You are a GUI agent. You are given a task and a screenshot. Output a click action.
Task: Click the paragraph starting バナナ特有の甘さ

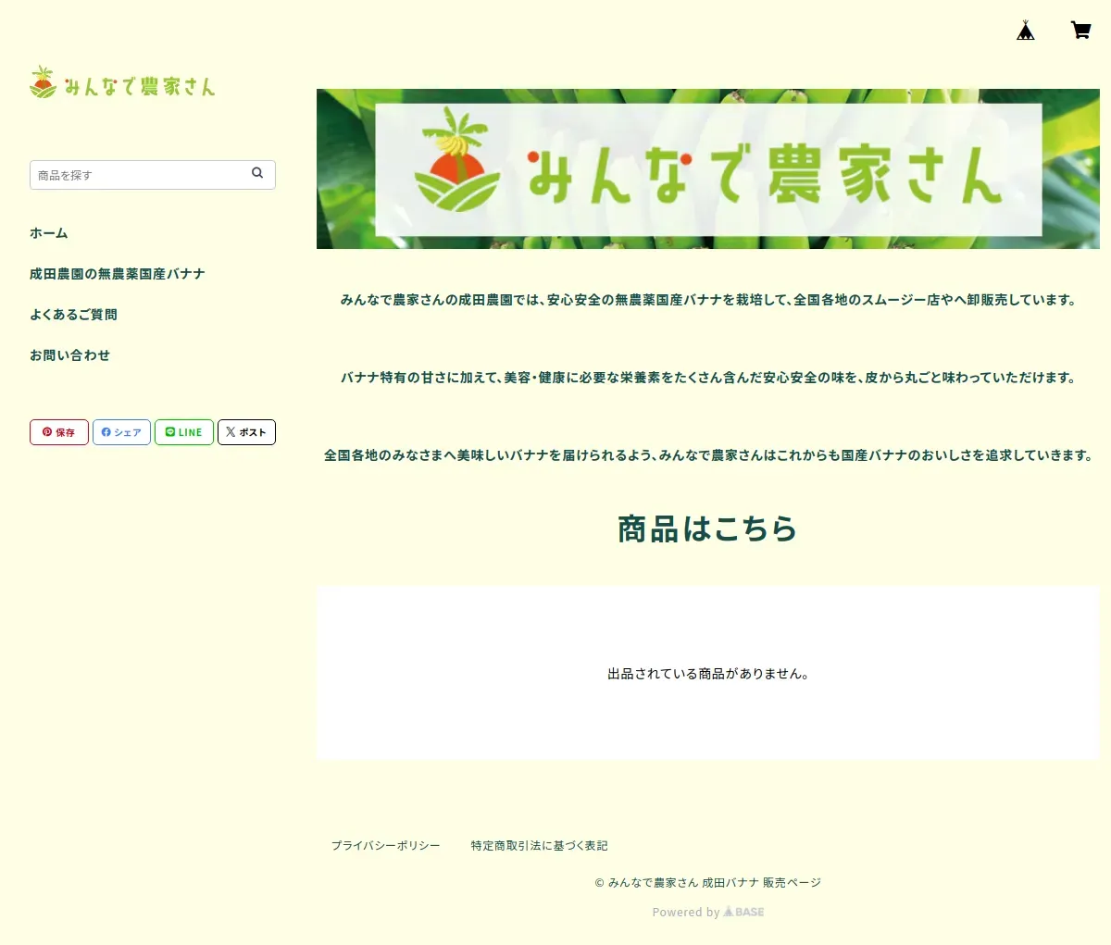point(708,378)
